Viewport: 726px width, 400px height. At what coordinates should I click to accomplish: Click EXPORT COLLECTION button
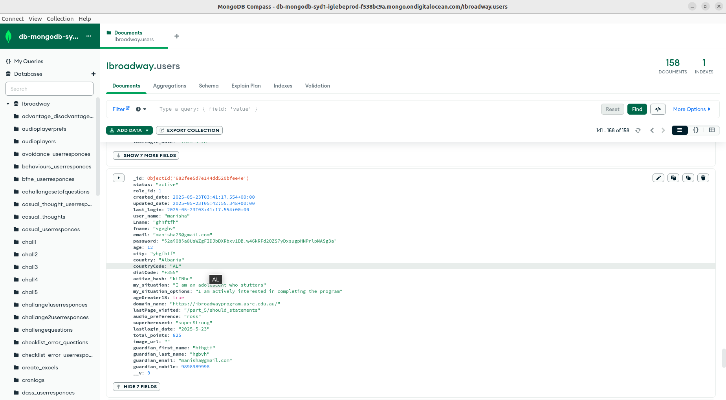click(189, 130)
